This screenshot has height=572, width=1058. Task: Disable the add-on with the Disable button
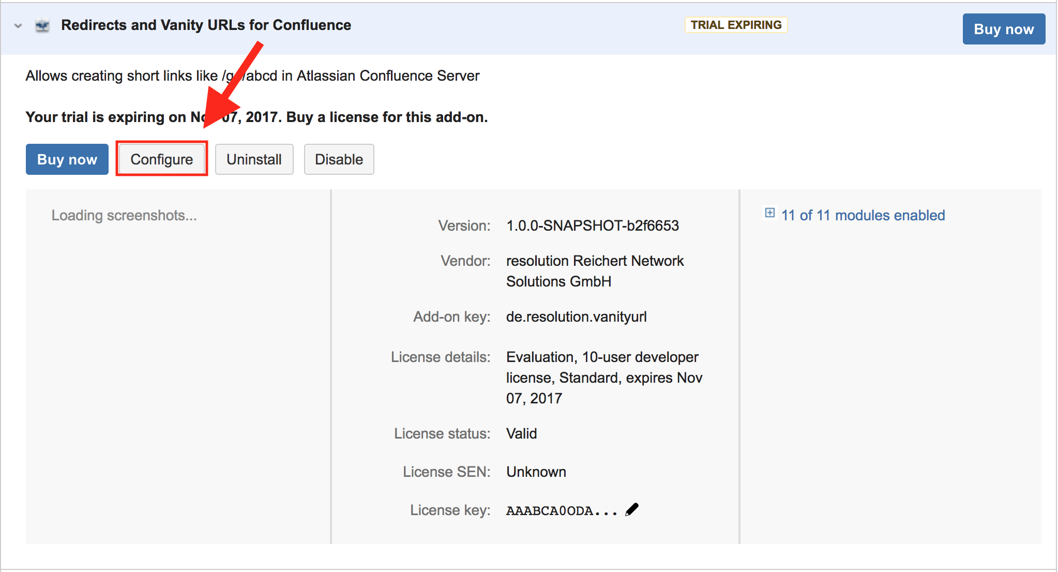point(339,159)
